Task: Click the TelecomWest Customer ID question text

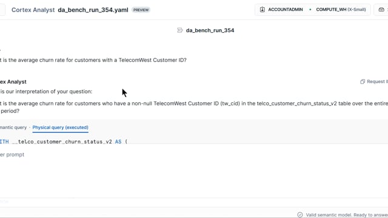Action: [93, 60]
